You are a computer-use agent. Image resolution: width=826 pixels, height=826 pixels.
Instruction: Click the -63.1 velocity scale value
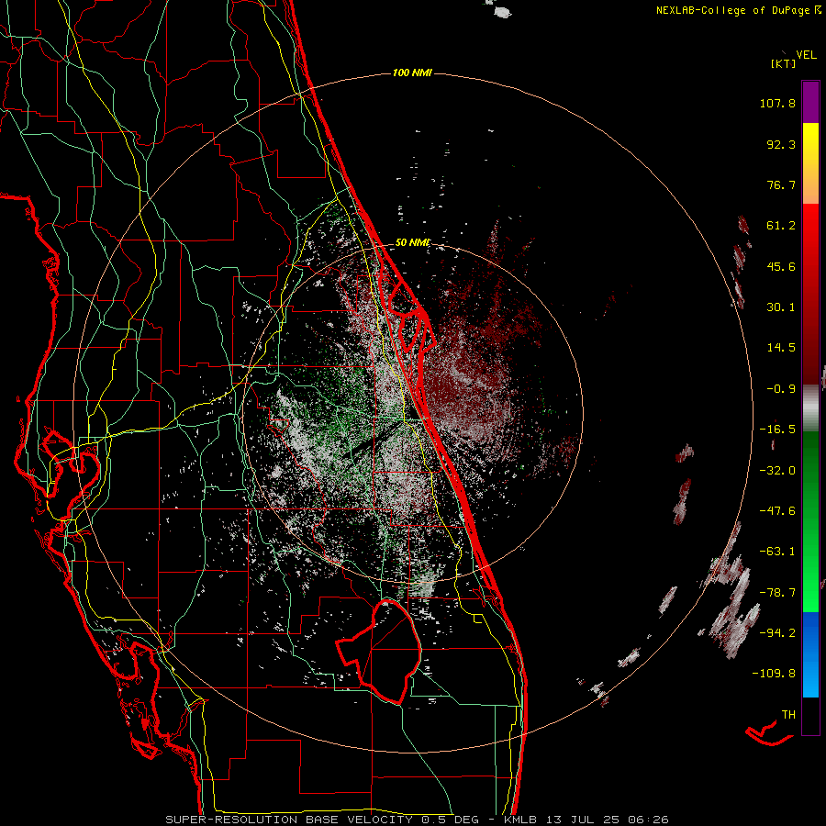coord(777,552)
